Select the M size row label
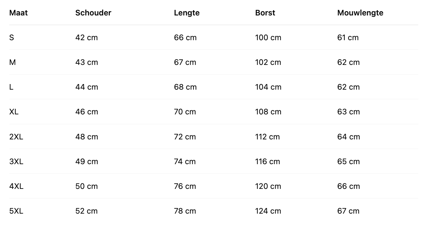Screen dimensions: 422x230 13,62
